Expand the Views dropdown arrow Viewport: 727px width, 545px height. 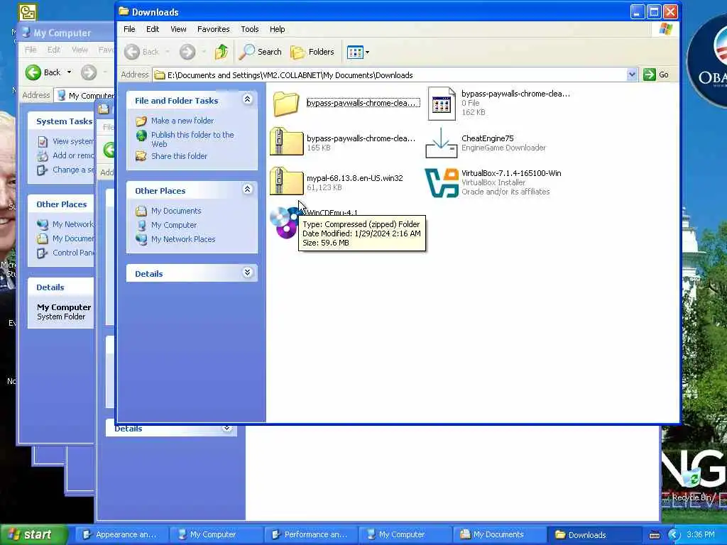[x=367, y=53]
